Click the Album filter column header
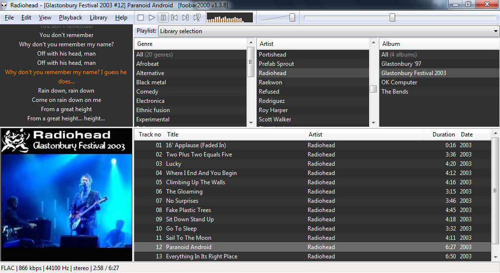This screenshot has width=500, height=273. click(x=439, y=44)
